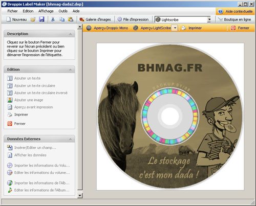Open the Outils menu
Screen dimensions: 256x206
click(x=63, y=11)
